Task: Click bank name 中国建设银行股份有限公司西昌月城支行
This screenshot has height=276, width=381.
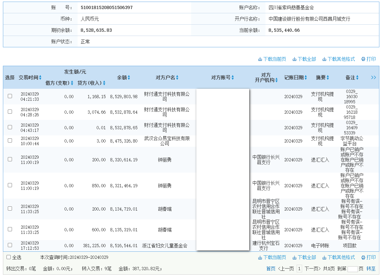Action: (x=309, y=19)
